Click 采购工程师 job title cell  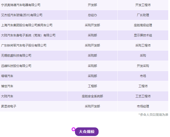tap(143, 45)
